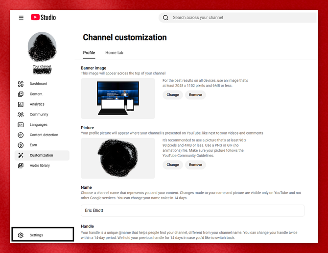Open the Earn dollar icon
The image size is (328, 253).
click(21, 145)
